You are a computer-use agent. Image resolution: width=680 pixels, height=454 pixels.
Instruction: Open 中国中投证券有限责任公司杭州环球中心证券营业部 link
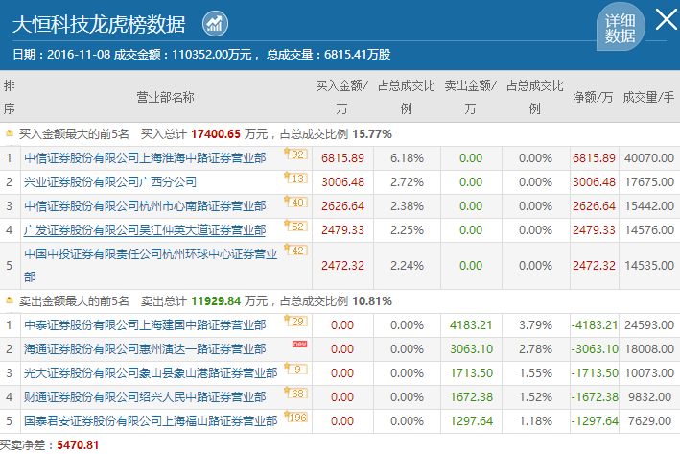pyautogui.click(x=151, y=265)
